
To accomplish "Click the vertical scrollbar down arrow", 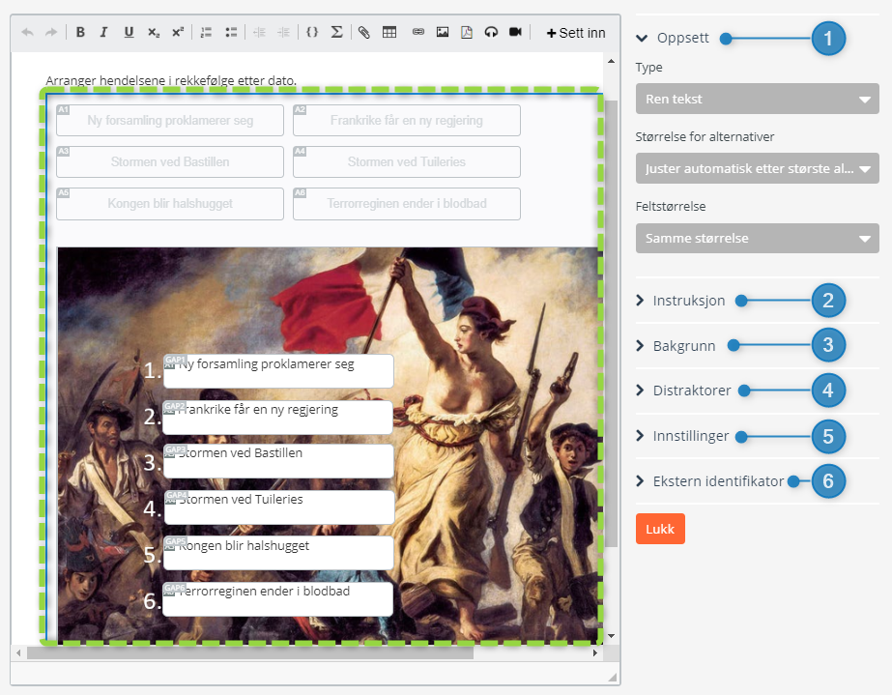I will [x=611, y=636].
